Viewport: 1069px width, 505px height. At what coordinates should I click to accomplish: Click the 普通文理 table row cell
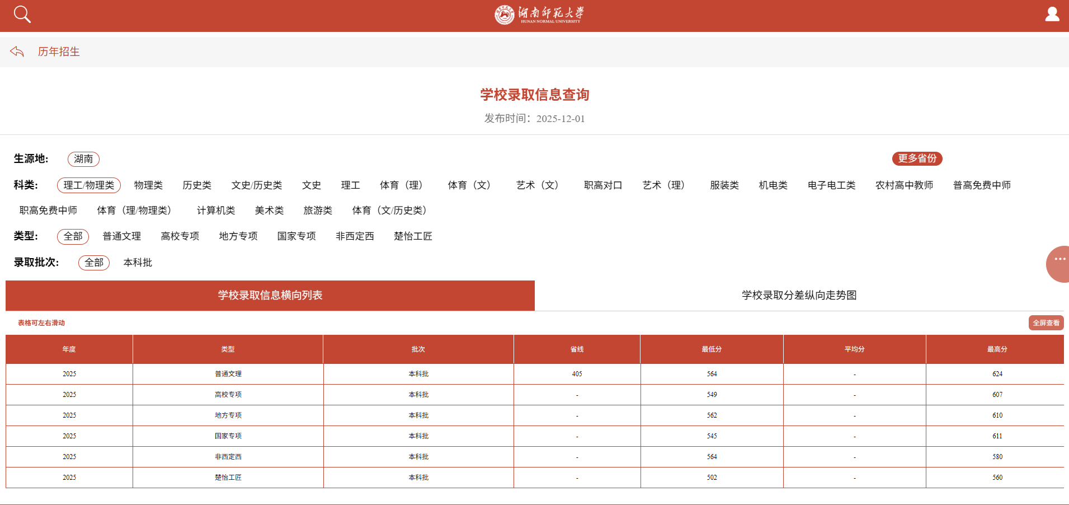[x=228, y=374]
